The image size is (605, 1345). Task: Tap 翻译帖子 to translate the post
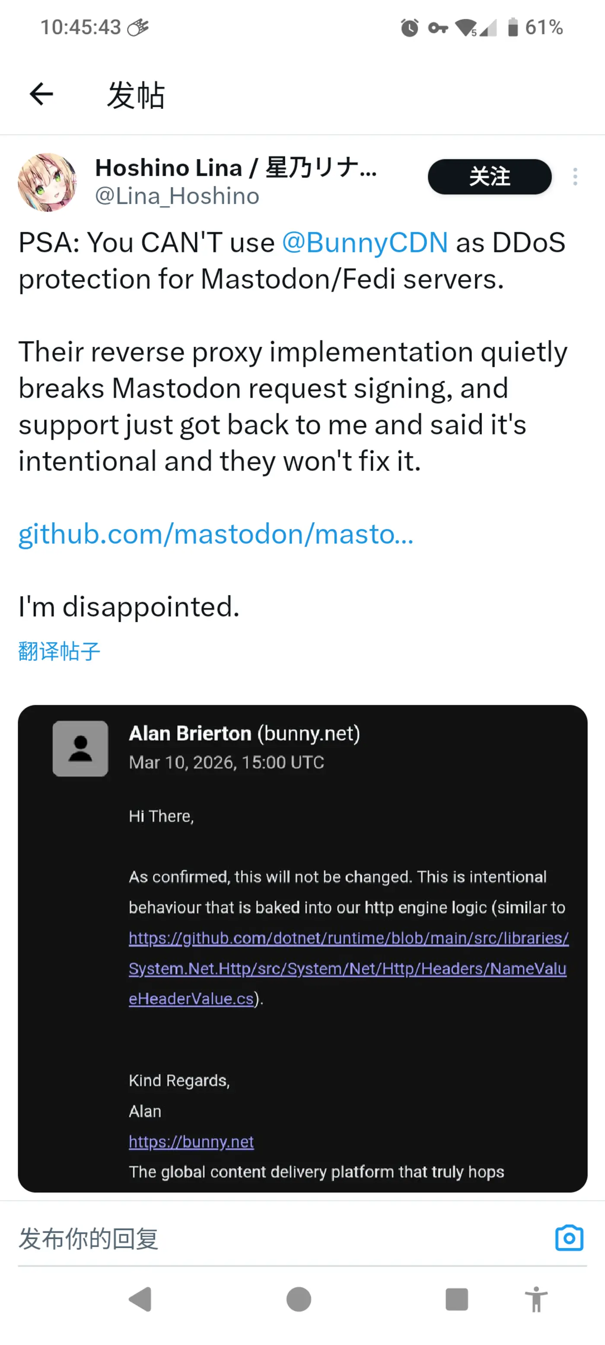(59, 650)
